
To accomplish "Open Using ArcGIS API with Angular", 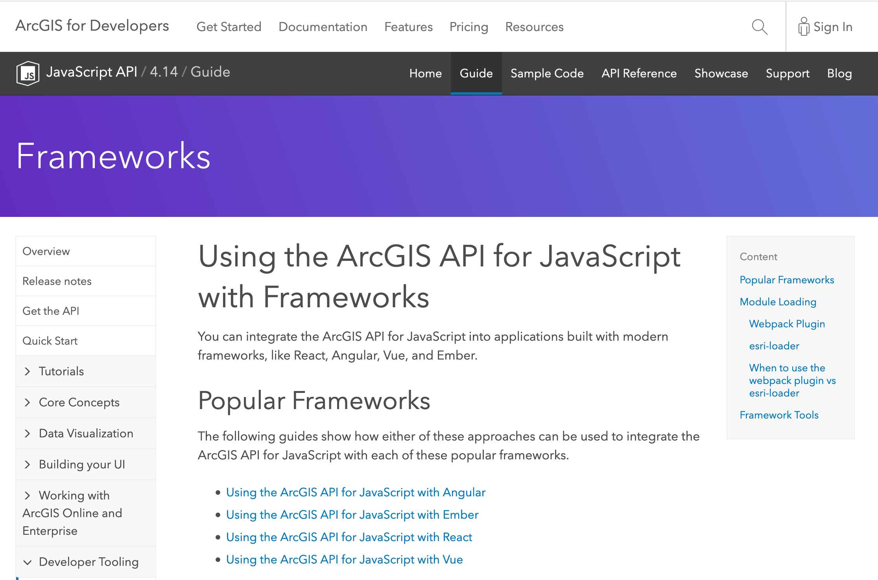I will pos(355,493).
